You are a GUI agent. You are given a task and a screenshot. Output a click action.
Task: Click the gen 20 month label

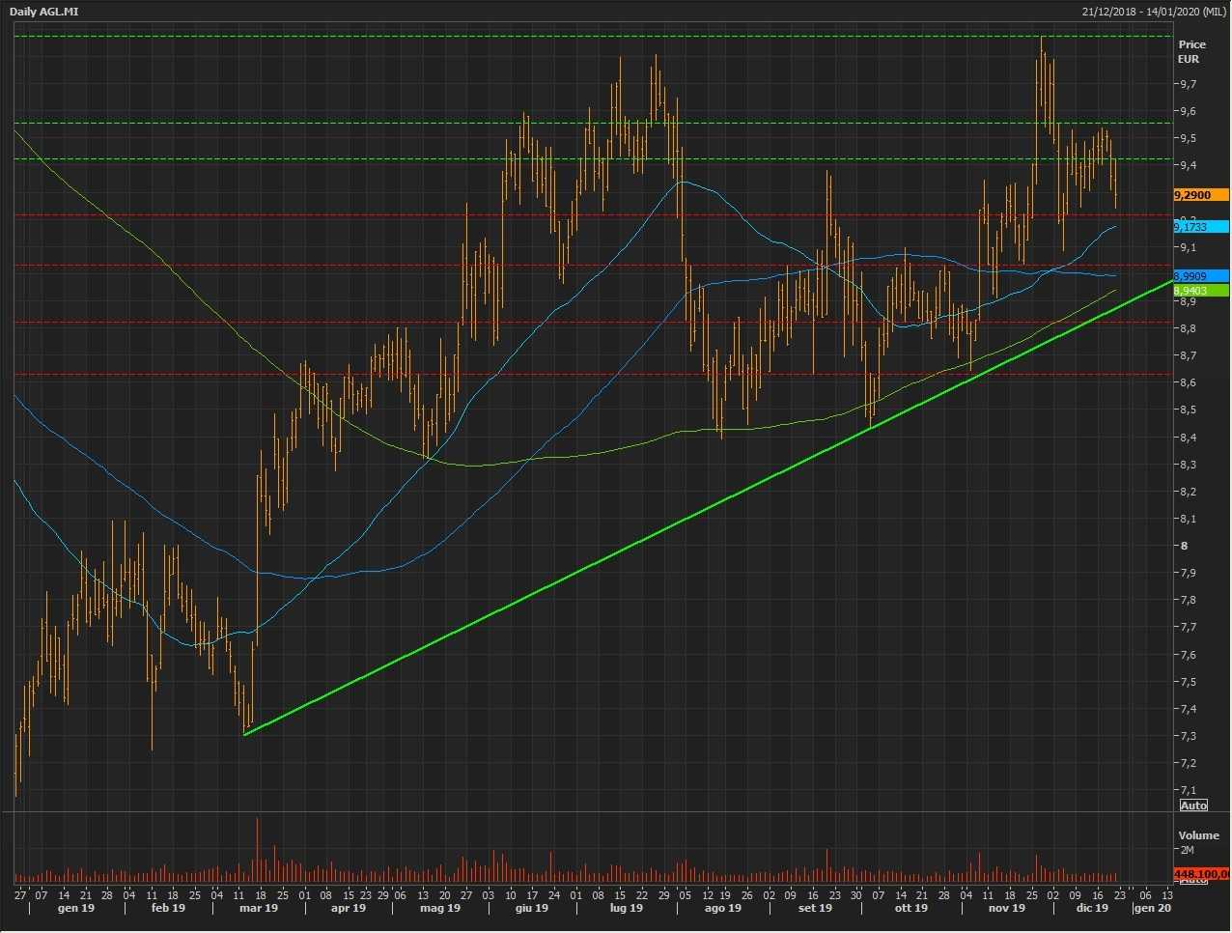[1153, 908]
